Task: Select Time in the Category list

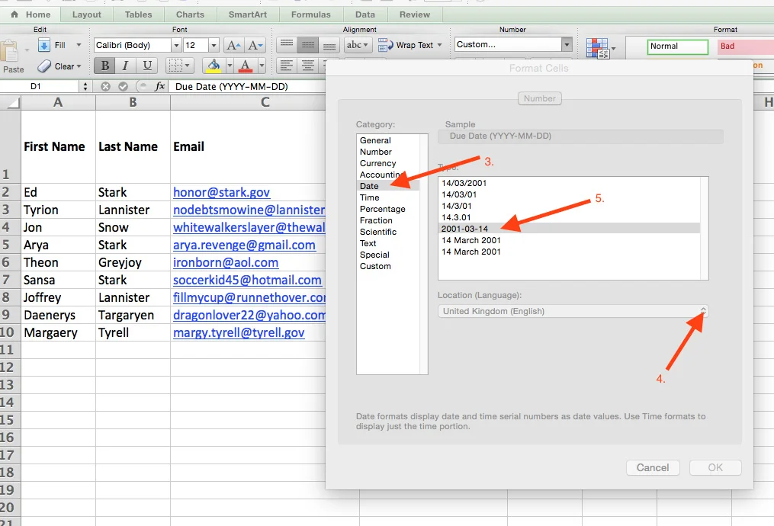Action: coord(388,197)
